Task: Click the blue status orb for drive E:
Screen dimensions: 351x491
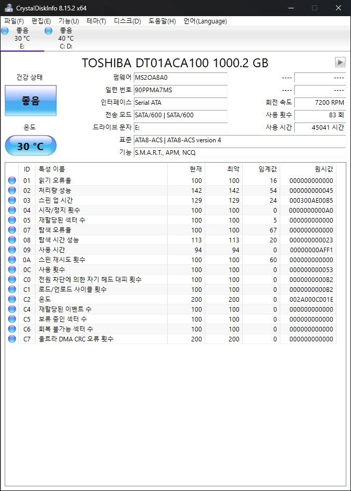Action: 5,31
